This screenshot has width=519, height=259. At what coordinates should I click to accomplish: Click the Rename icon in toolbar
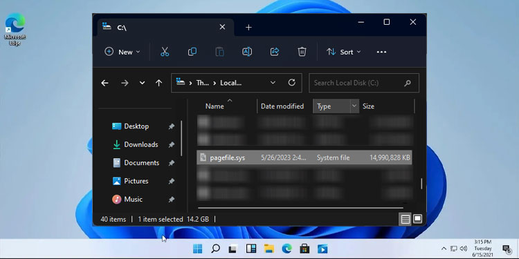[x=247, y=52]
